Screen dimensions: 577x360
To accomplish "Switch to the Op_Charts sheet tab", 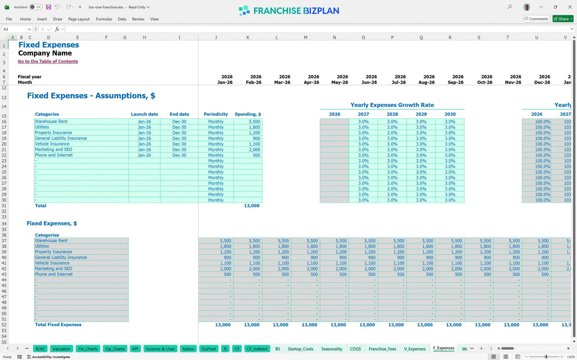I will coord(115,349).
